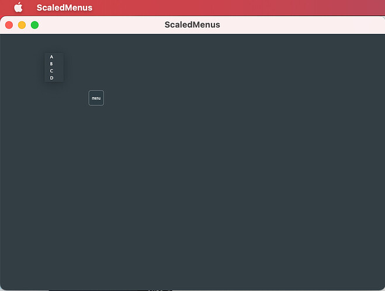Viewport: 385px width, 291px height.
Task: Open the Apple menu
Action: coord(18,8)
